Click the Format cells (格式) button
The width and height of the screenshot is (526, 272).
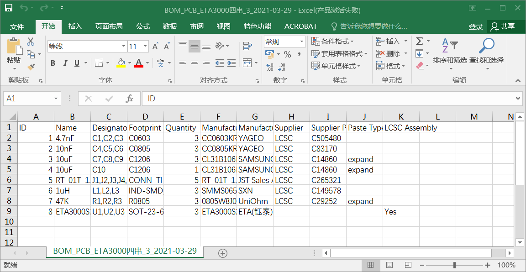391,66
